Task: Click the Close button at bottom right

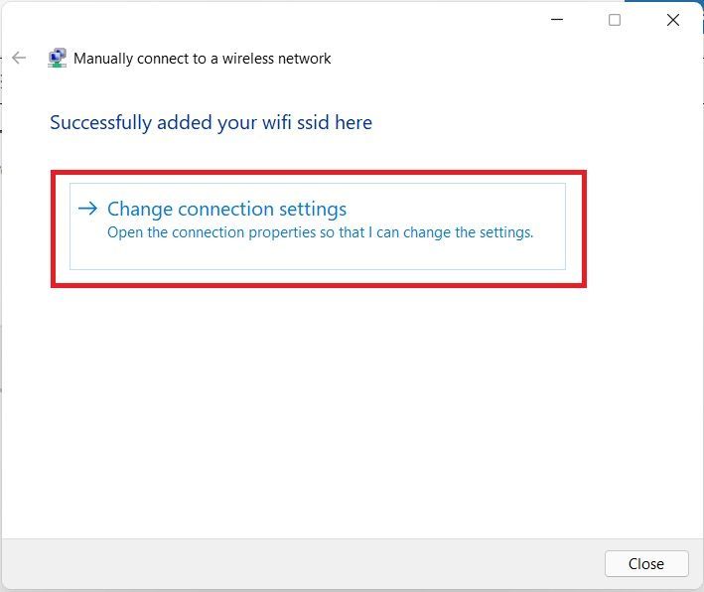Action: [646, 564]
